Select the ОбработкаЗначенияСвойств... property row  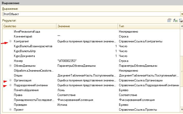pos(91,71)
